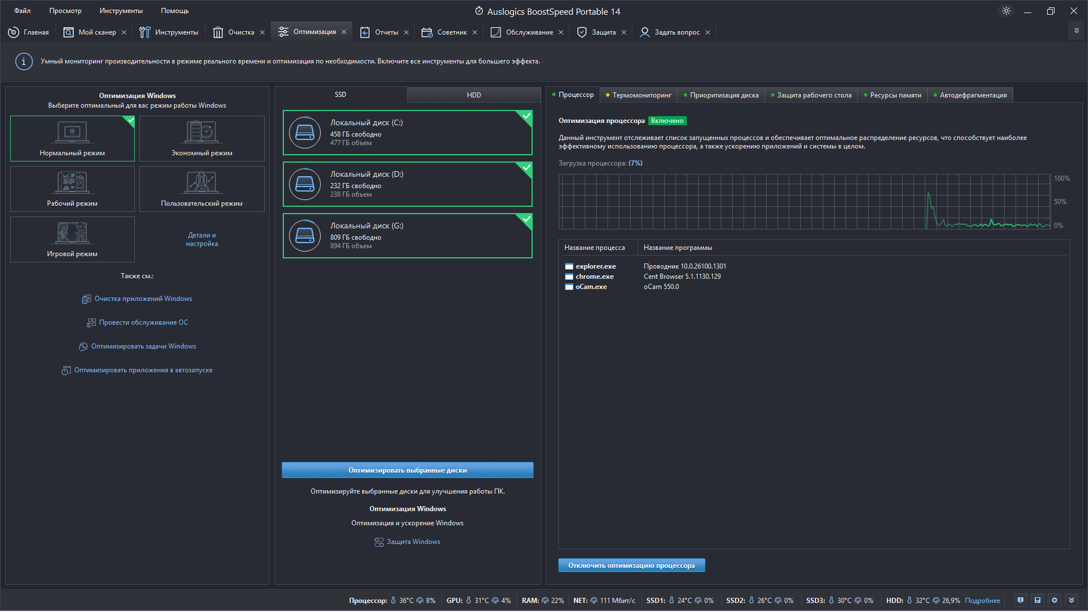Click the CPU load graph

tap(805, 202)
